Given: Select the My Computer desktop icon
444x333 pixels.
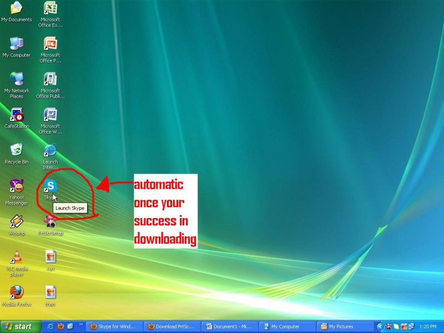Looking at the screenshot, I should pyautogui.click(x=17, y=47).
